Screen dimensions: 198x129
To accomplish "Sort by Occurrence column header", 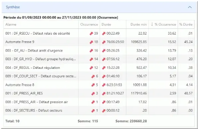I will (x=89, y=25).
